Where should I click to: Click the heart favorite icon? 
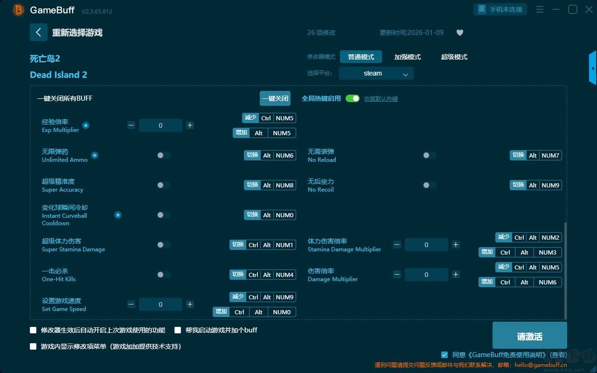(x=460, y=33)
